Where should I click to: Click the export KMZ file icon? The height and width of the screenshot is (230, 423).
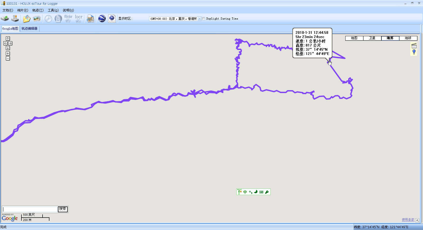pyautogui.click(x=112, y=19)
